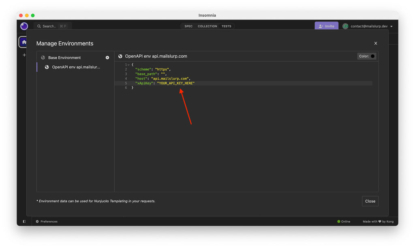Click the "https" value in the editor
Image resolution: width=415 pixels, height=248 pixels.
162,69
